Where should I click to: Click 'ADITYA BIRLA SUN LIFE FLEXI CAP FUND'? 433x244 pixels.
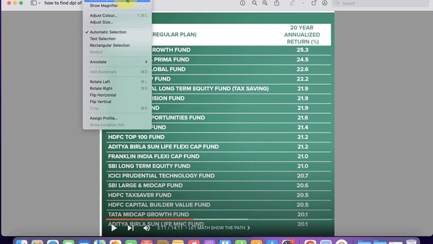164,146
